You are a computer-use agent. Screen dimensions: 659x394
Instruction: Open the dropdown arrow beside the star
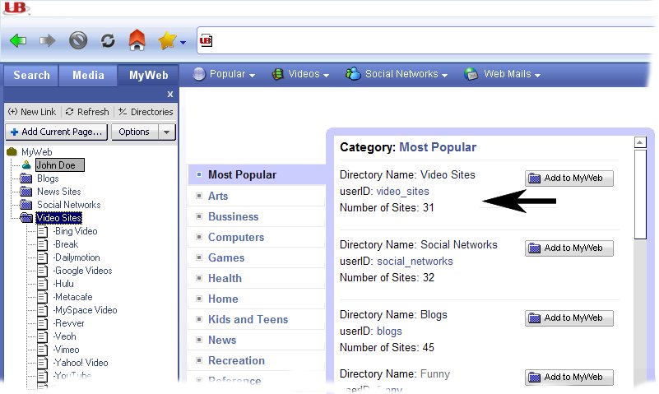point(183,43)
